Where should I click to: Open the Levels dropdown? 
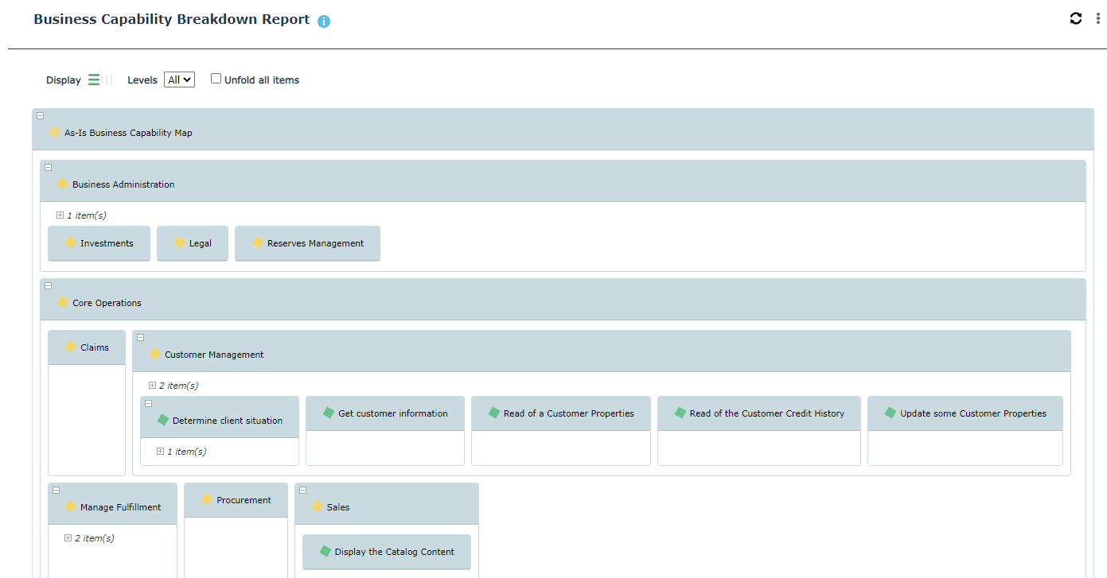click(179, 80)
